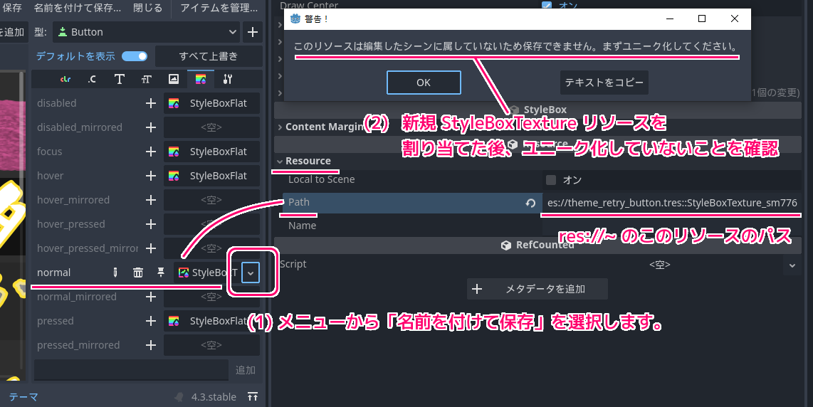Add a new type with plus button
Screen dimensions: 813x407
[x=253, y=32]
